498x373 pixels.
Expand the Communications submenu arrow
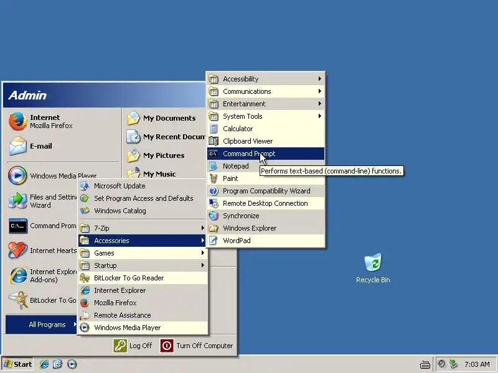320,91
